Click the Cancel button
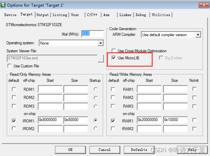The width and height of the screenshot is (210, 156). point(105,150)
